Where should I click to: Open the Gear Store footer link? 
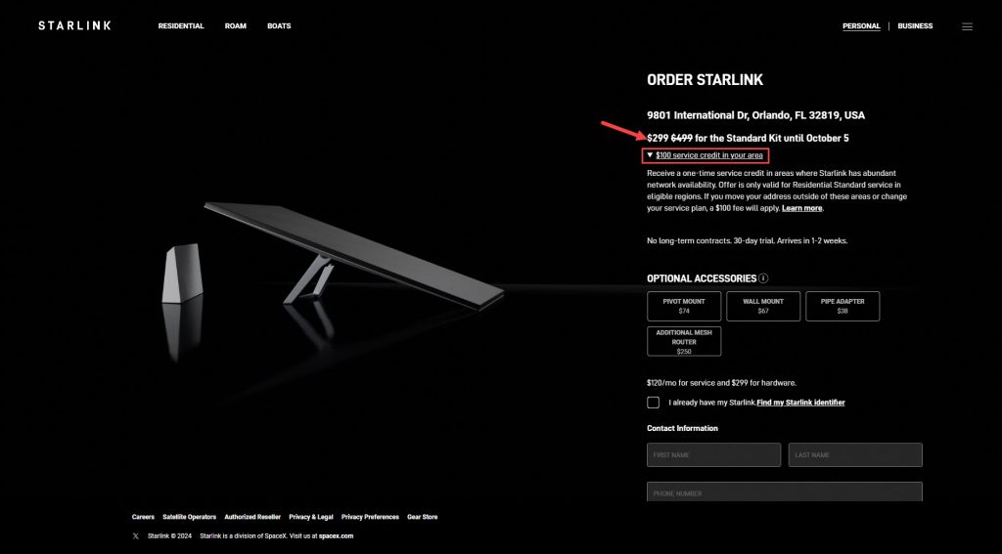click(423, 517)
